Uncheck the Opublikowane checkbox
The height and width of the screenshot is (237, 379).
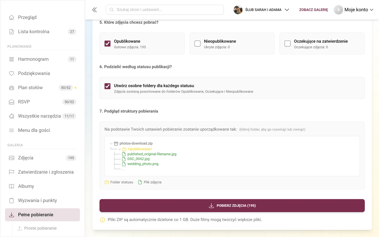pos(107,43)
